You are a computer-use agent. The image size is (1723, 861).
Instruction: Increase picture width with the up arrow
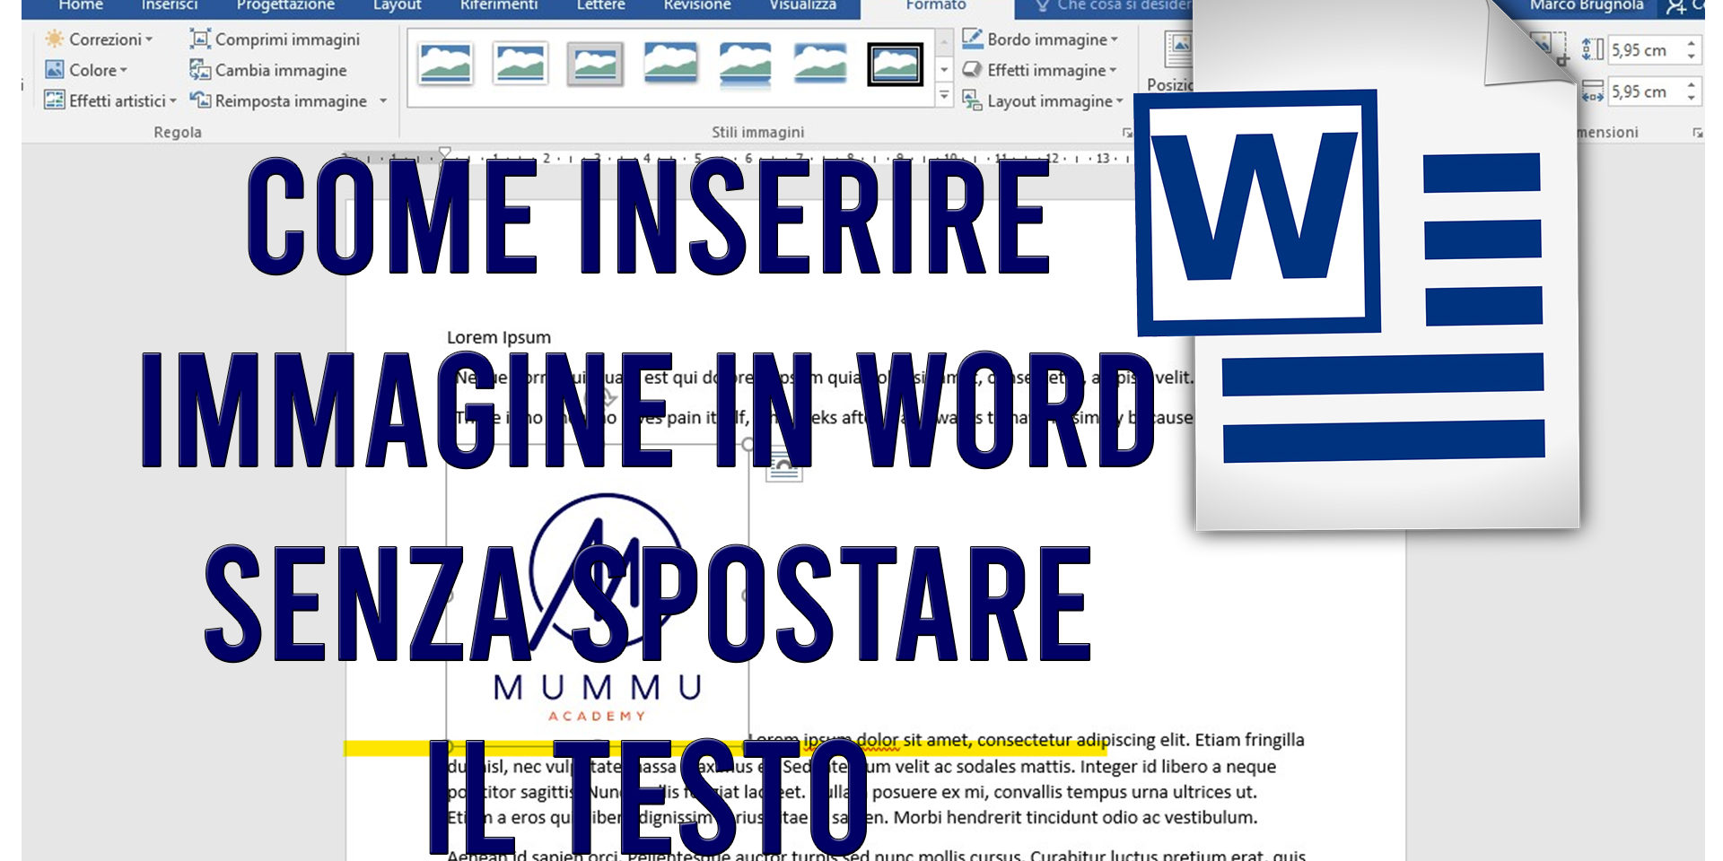click(1692, 85)
